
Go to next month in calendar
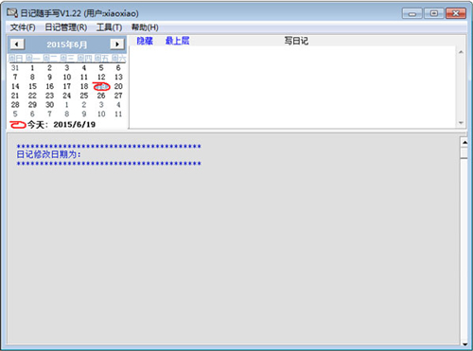[117, 44]
